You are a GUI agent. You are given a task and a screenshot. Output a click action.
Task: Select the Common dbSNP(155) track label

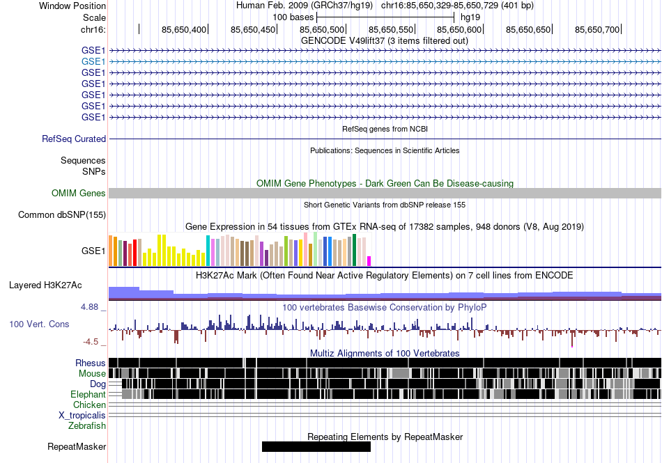[62, 214]
